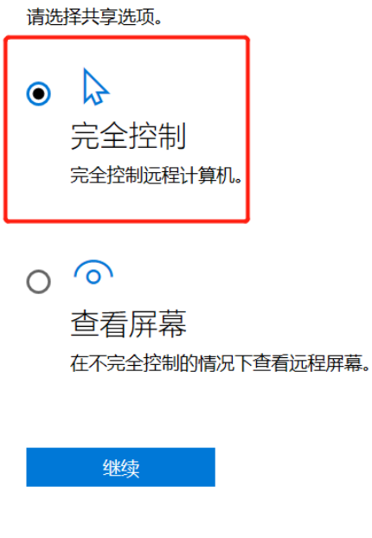Click the 完全控制 heading text
This screenshot has width=372, height=538.
128,136
